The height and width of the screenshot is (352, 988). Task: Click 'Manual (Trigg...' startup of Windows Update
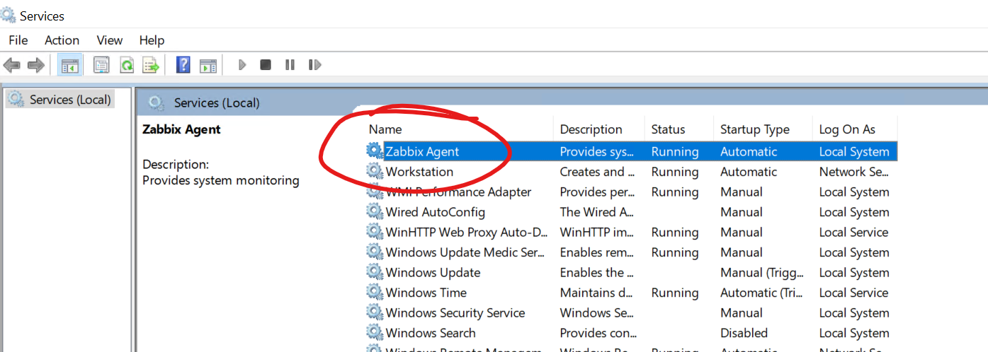(x=763, y=272)
